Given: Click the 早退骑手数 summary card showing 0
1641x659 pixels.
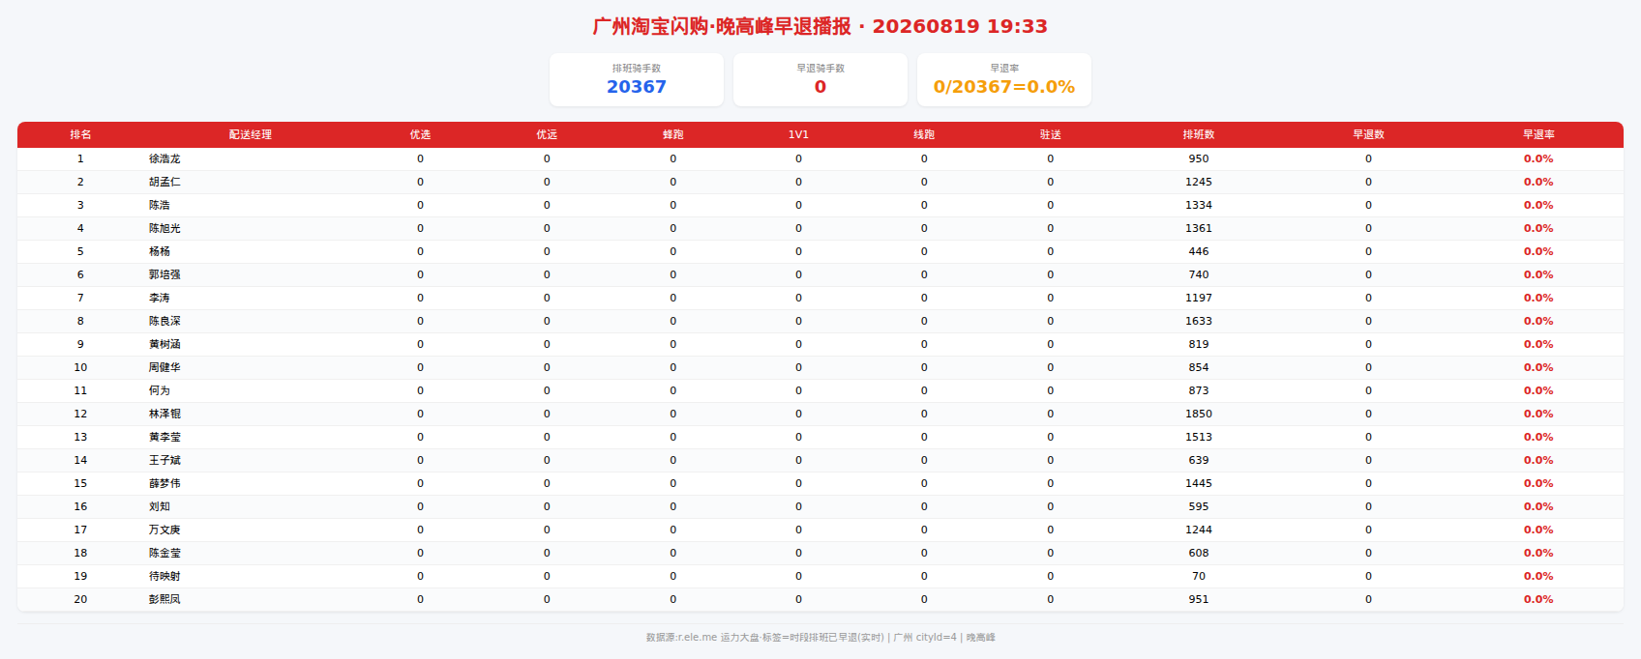Looking at the screenshot, I should pos(820,79).
